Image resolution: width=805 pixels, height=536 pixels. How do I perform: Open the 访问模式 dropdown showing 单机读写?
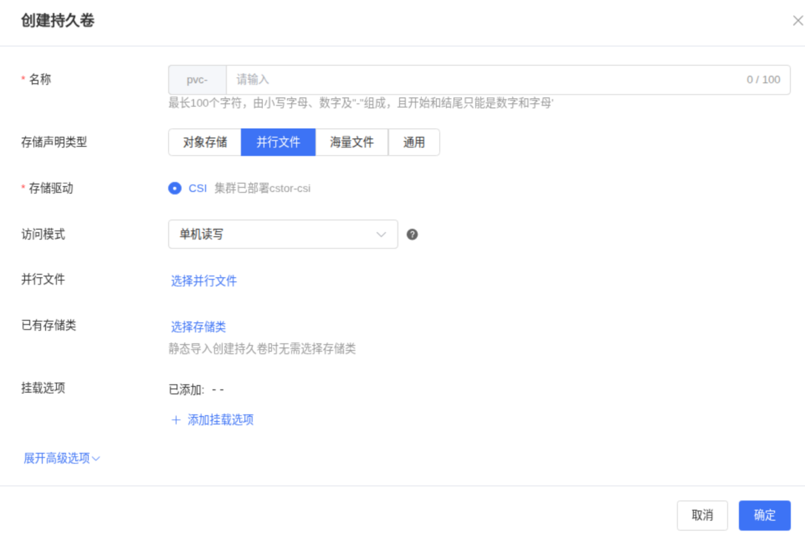pos(278,234)
